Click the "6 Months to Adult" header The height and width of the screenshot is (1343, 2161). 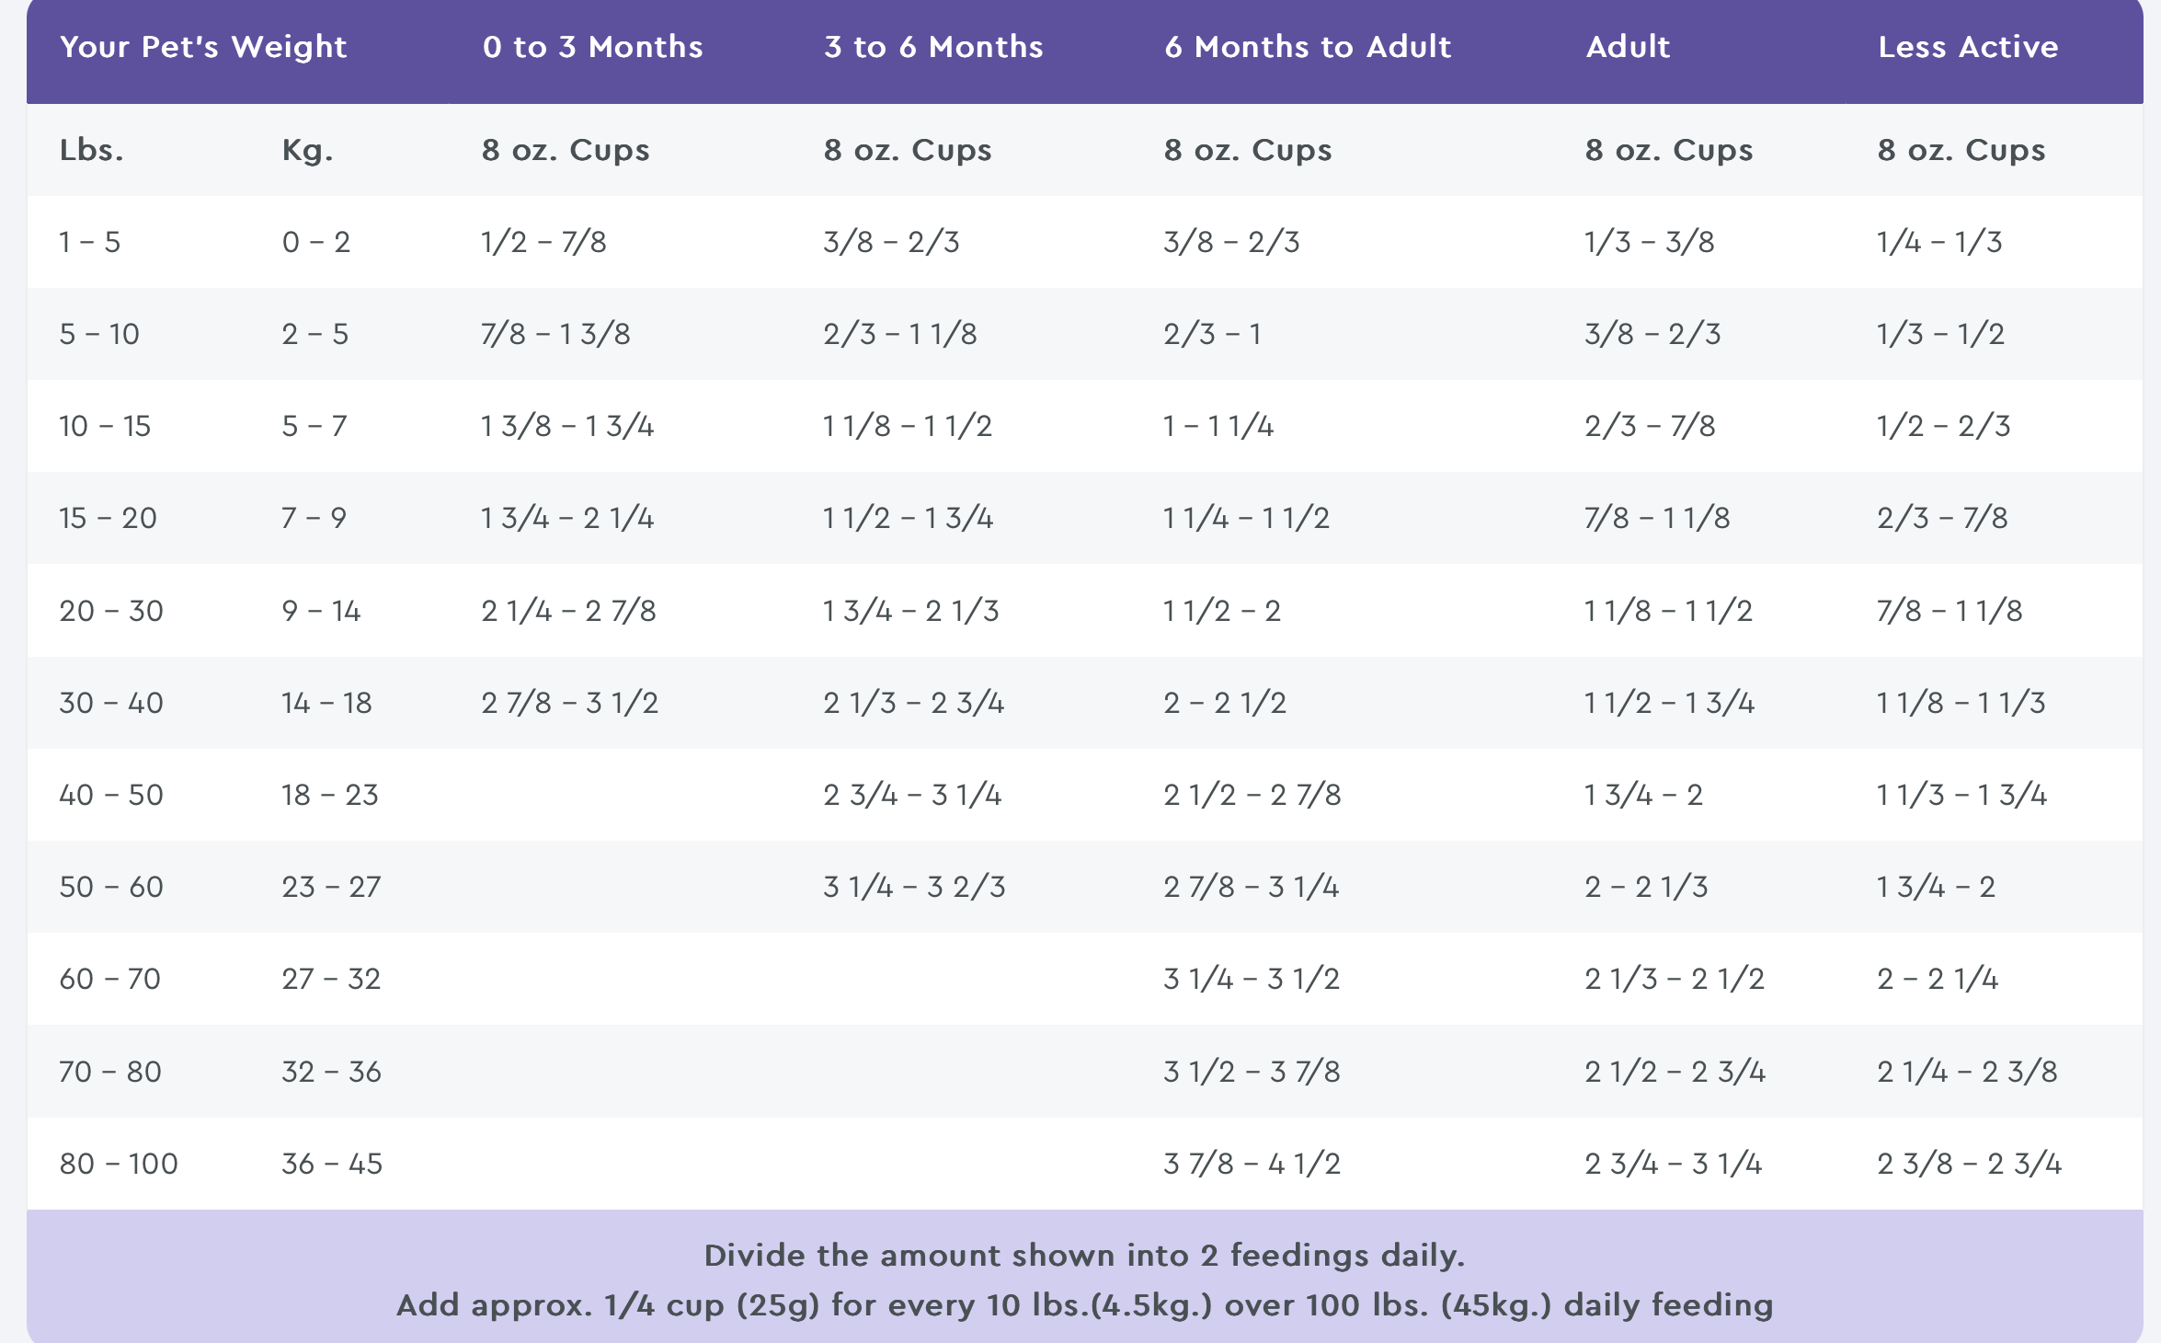point(1308,47)
